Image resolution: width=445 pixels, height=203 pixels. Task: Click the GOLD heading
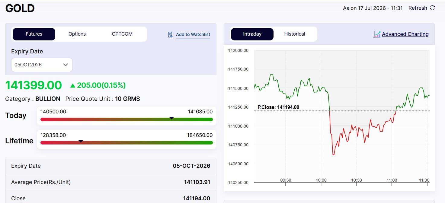point(20,8)
